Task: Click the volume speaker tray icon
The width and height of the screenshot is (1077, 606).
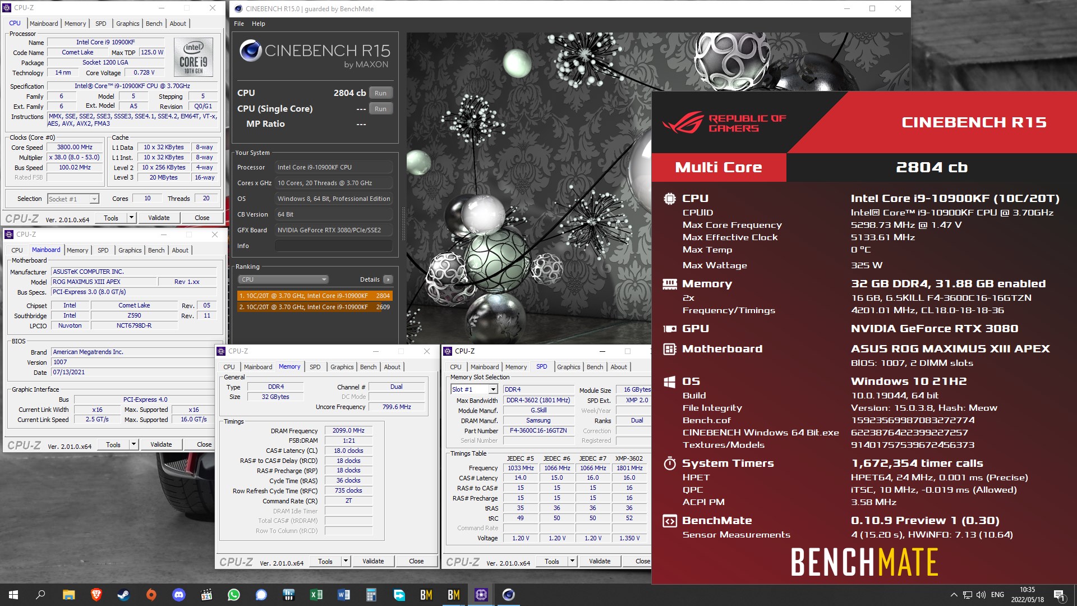Action: click(981, 595)
